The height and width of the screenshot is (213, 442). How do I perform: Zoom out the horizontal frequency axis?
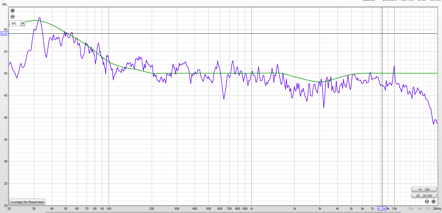click(x=427, y=202)
